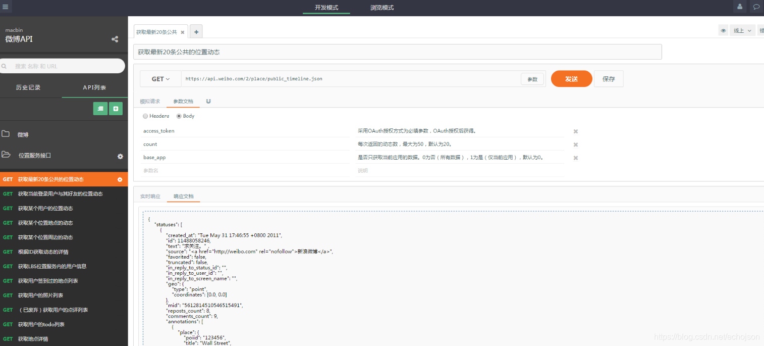Click the magnet icon beside 参数文档

pos(208,102)
